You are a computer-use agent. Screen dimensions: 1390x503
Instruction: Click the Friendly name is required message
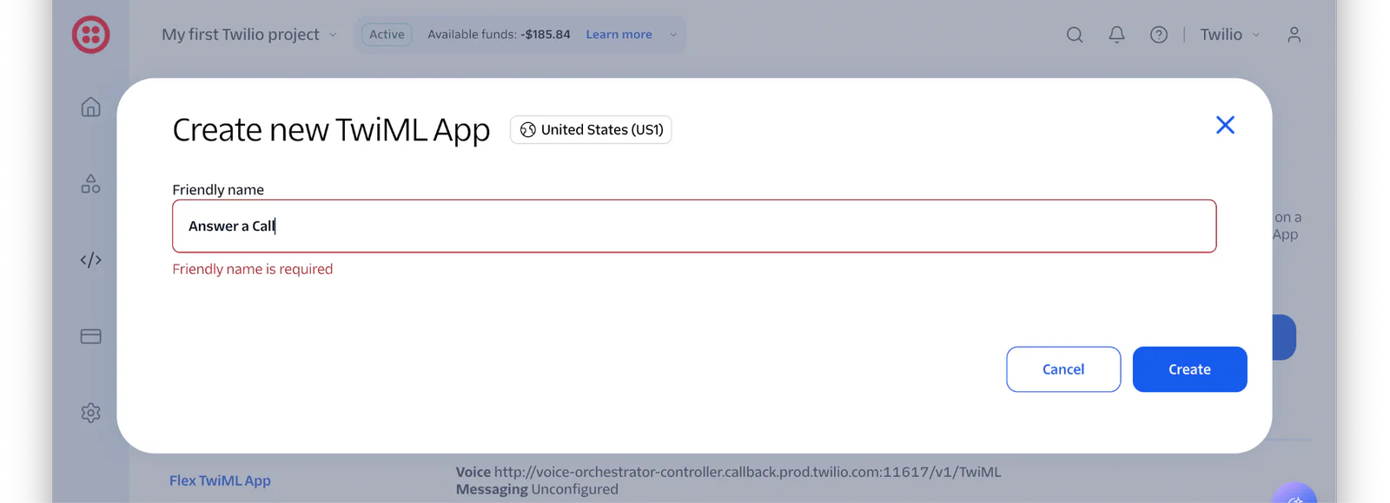[x=253, y=269]
